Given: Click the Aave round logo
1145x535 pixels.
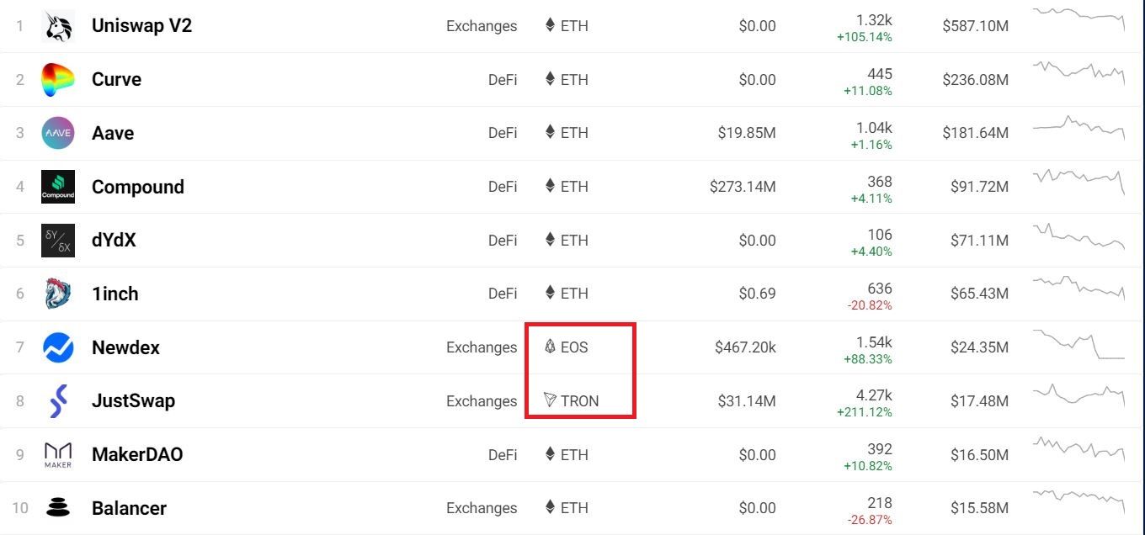Looking at the screenshot, I should pos(58,133).
